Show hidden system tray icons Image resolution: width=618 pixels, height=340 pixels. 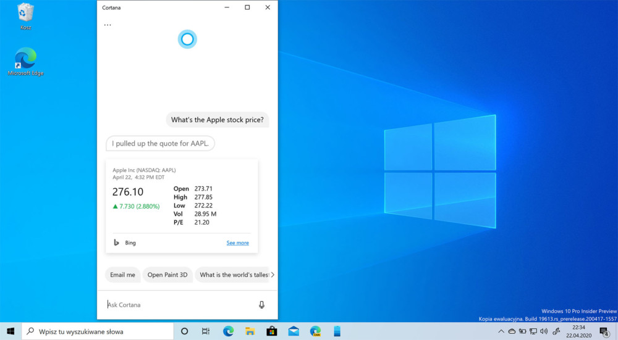[501, 331]
